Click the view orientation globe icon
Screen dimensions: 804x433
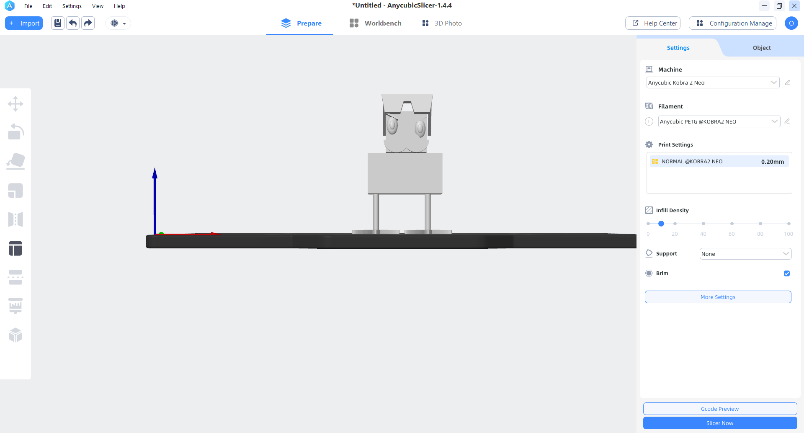point(114,23)
